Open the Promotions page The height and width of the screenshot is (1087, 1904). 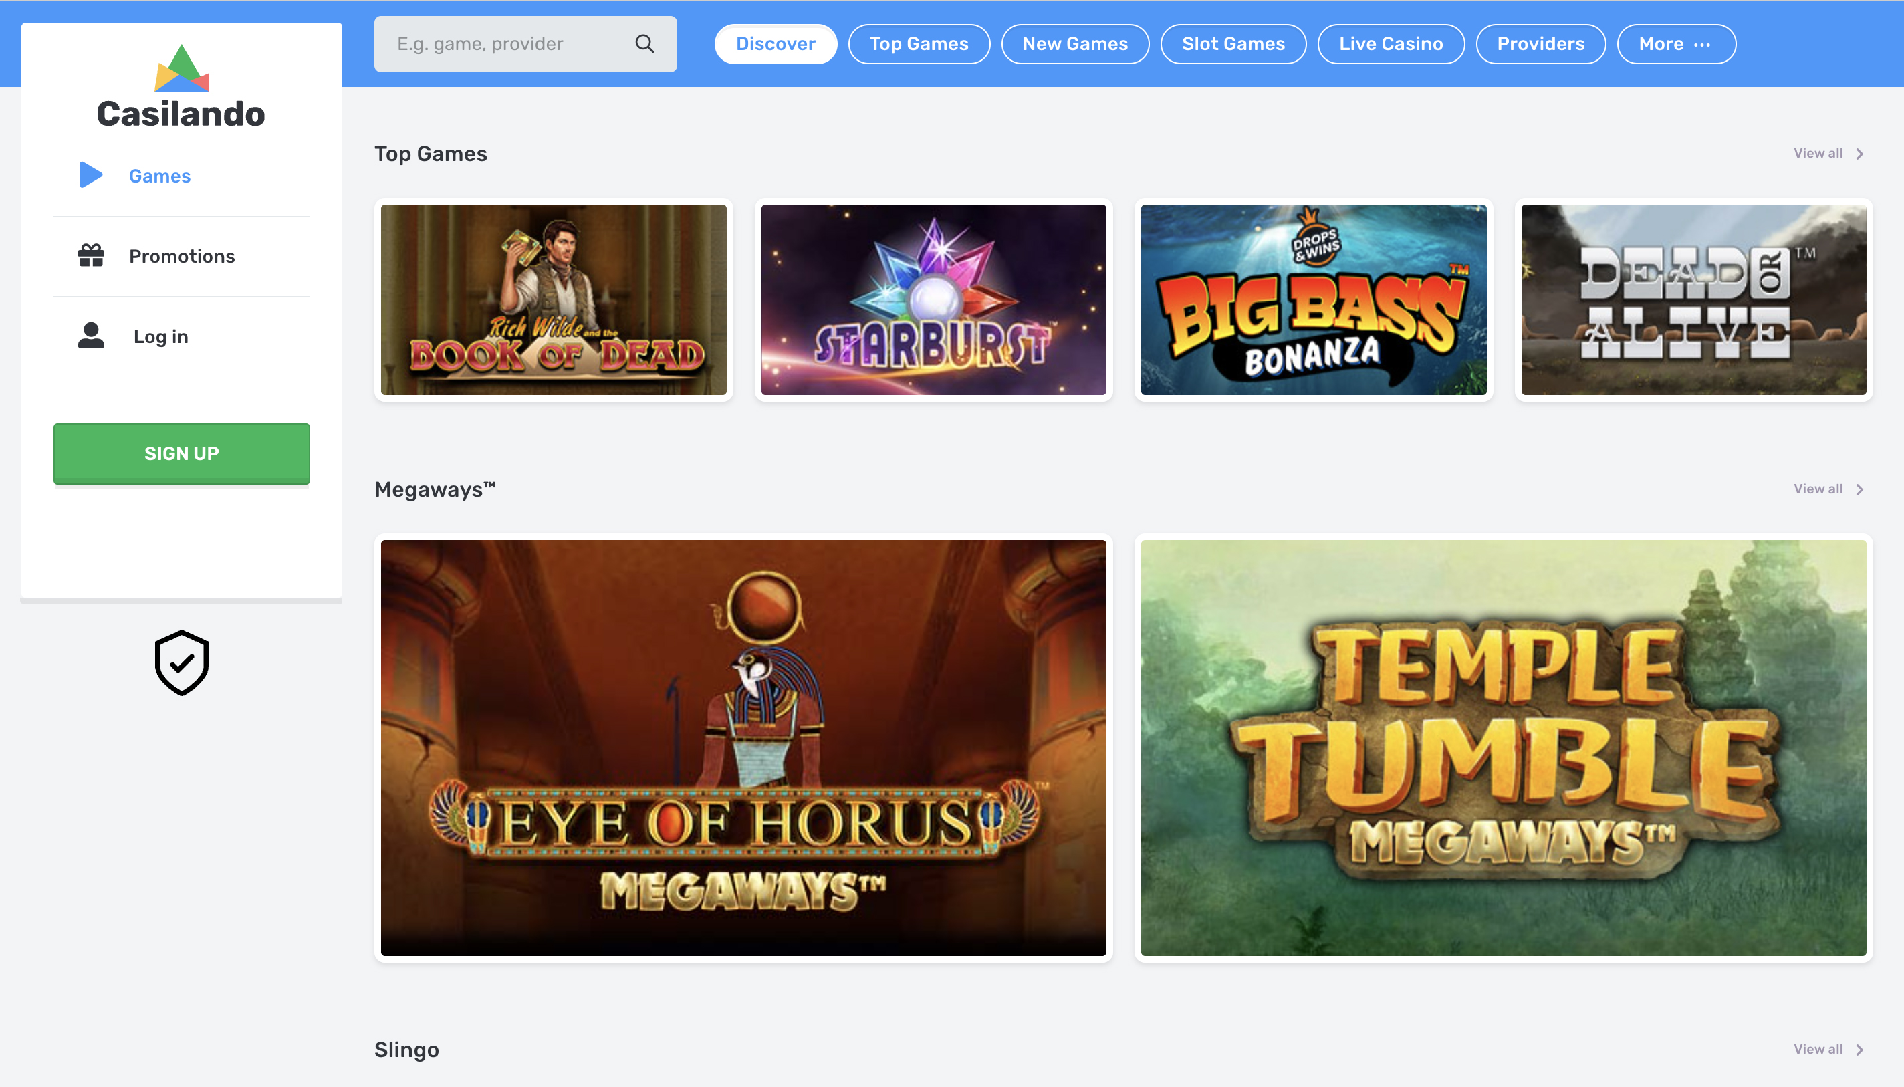[x=181, y=255]
